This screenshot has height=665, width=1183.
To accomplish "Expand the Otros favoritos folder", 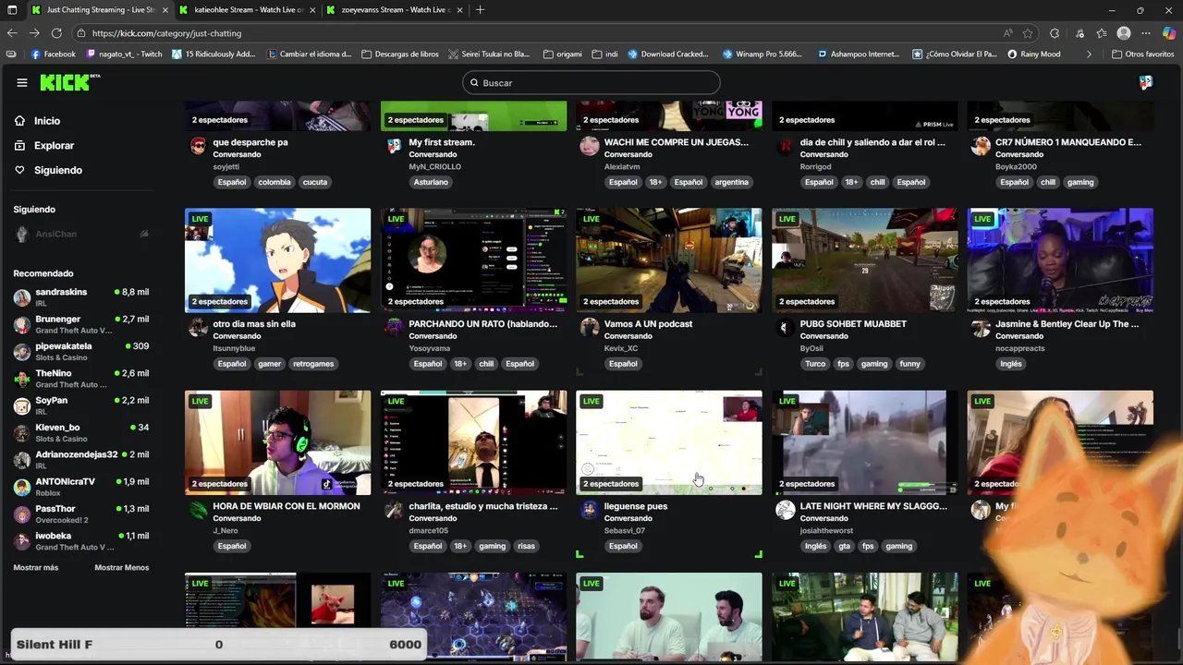I will [x=1142, y=54].
